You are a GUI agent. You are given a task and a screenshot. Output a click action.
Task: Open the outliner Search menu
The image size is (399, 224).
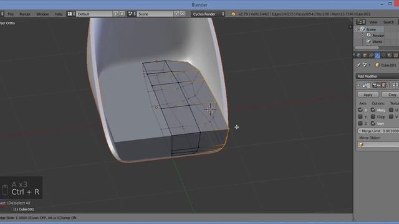388,22
